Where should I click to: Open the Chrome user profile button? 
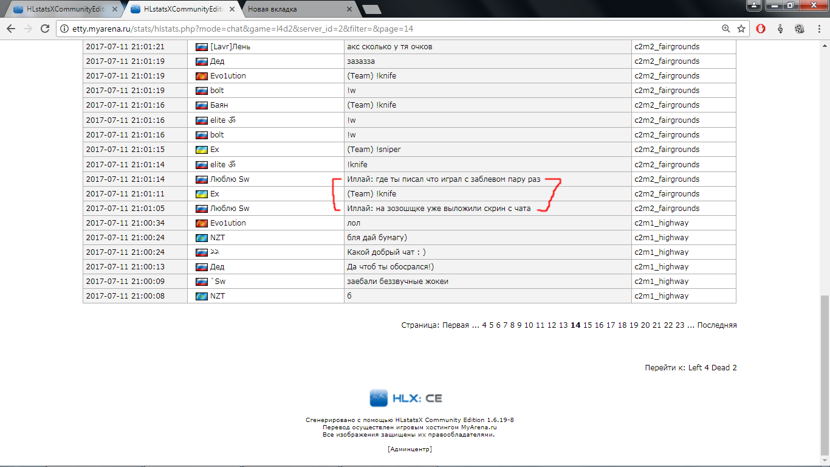[753, 5]
